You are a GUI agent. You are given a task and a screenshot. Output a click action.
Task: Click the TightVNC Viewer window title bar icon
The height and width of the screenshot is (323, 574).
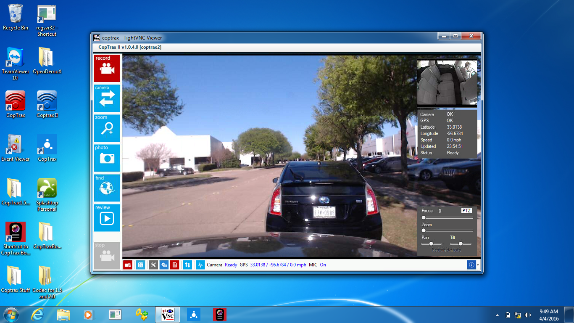97,37
